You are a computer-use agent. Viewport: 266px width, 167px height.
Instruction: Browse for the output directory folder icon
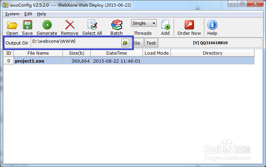click(x=125, y=43)
